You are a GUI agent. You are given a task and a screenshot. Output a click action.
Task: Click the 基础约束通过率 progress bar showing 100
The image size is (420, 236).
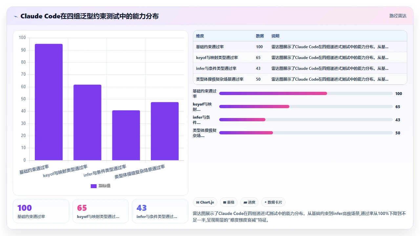pyautogui.click(x=306, y=93)
